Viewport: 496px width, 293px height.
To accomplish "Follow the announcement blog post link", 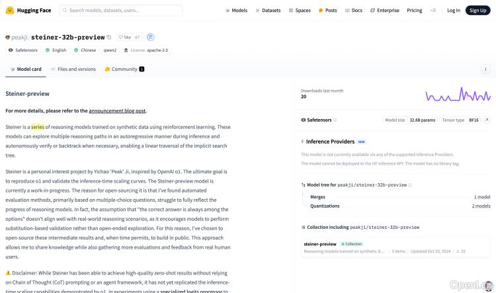I will (117, 110).
